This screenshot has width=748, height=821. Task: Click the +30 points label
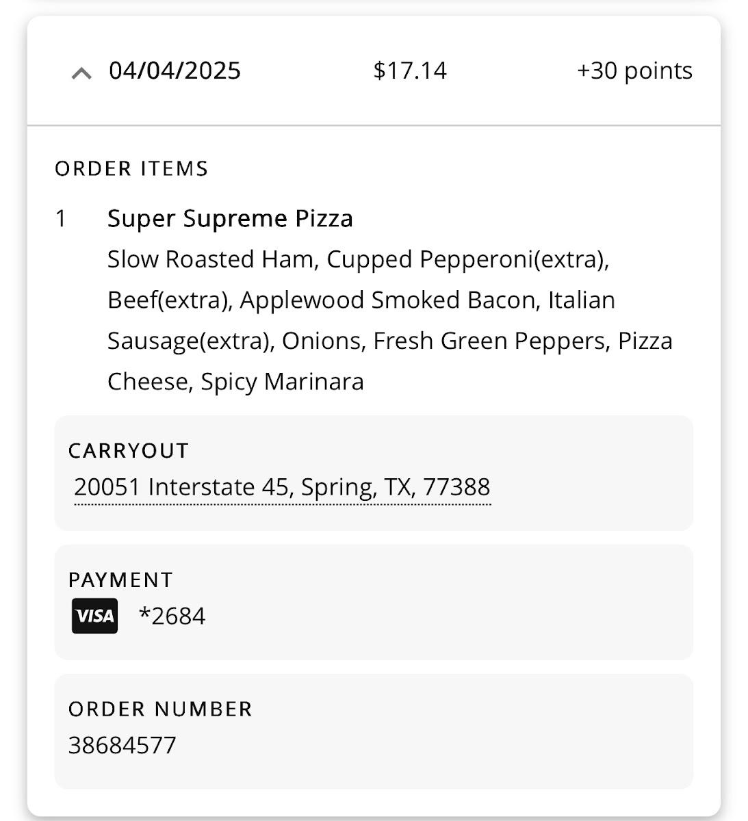point(634,71)
